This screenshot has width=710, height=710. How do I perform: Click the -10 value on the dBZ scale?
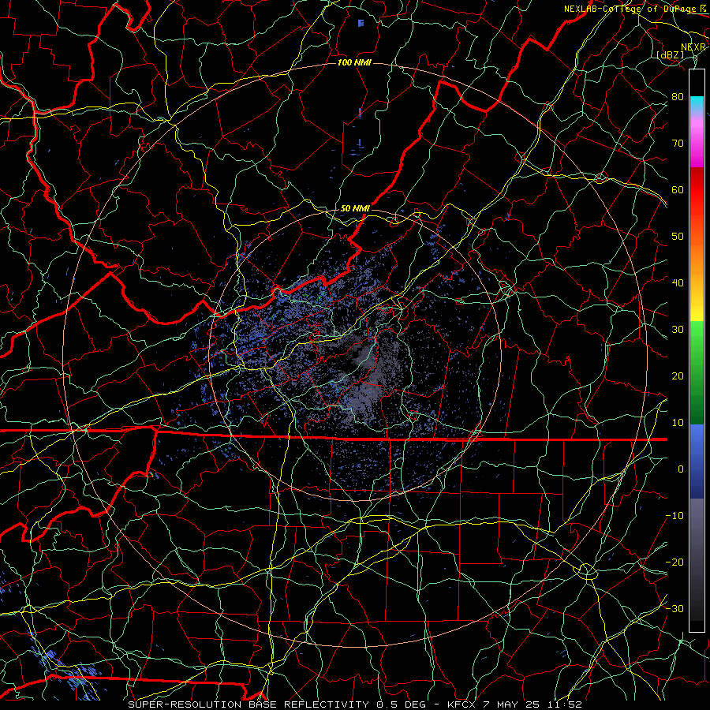[x=674, y=515]
